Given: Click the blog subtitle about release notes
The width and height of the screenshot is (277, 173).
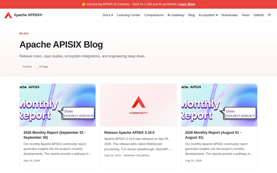Looking at the screenshot, I should pos(83,56).
